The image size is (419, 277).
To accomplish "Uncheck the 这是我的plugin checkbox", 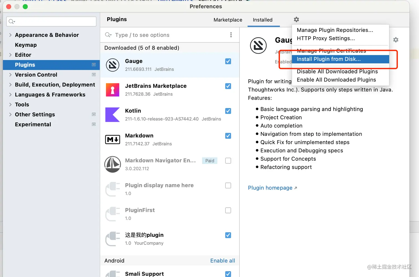I will click(x=228, y=235).
